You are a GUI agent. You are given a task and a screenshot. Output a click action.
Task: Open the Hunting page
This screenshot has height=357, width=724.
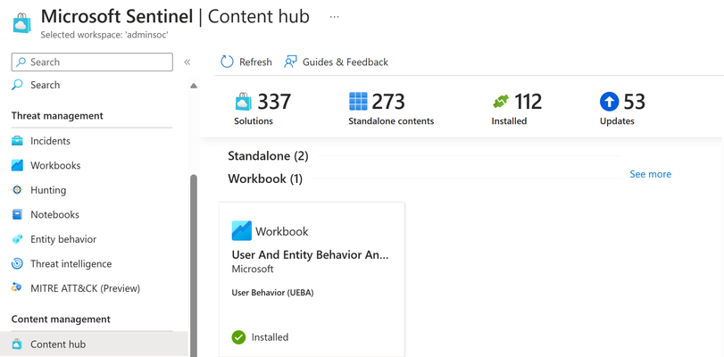pyautogui.click(x=48, y=190)
